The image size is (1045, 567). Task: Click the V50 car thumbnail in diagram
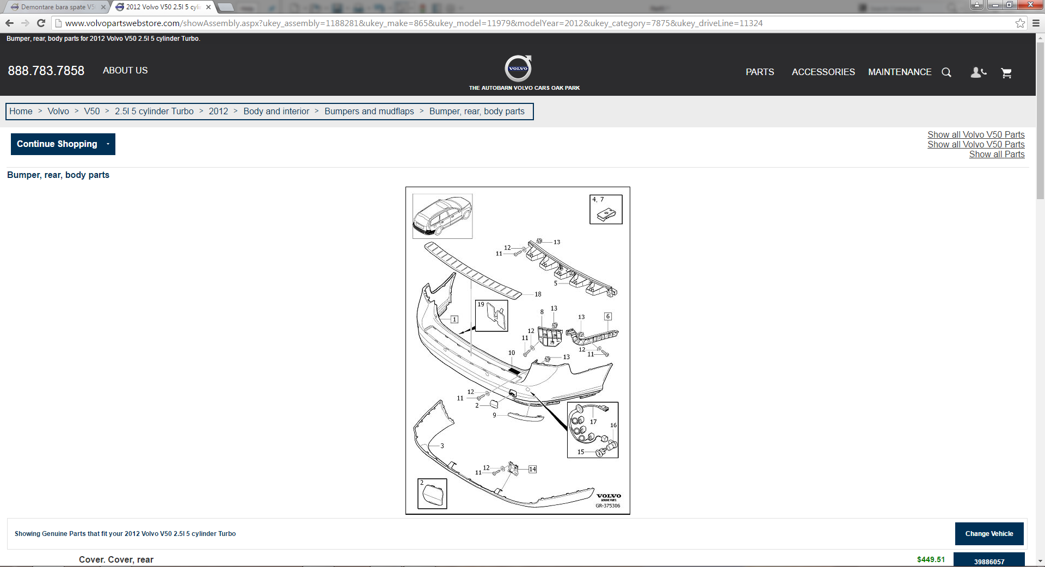tap(442, 216)
